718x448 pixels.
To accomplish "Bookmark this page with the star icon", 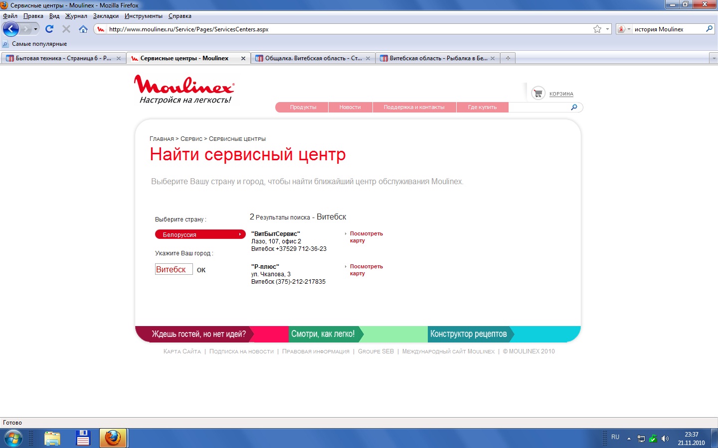I will (x=597, y=29).
